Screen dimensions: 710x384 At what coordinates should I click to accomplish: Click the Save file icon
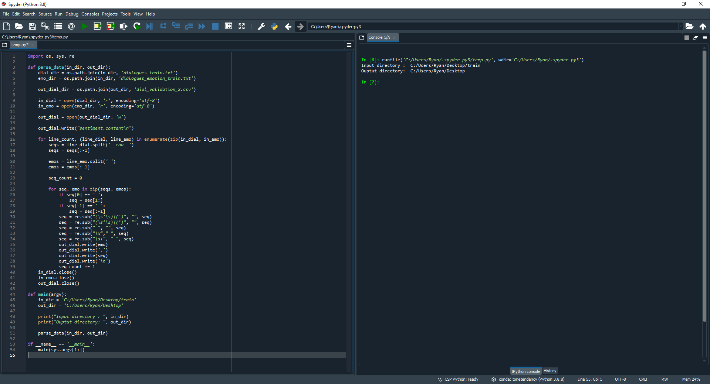[x=33, y=26]
